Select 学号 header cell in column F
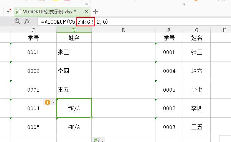This screenshot has width=231, height=142. click(x=169, y=38)
